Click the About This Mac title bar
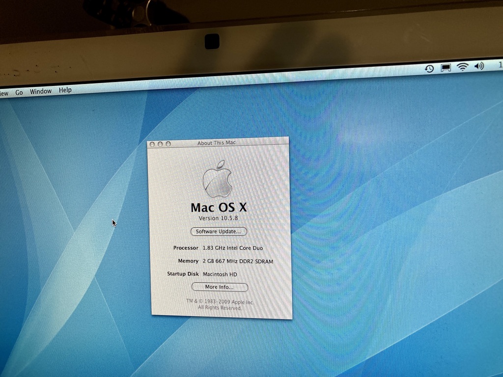The width and height of the screenshot is (503, 377). pos(218,143)
